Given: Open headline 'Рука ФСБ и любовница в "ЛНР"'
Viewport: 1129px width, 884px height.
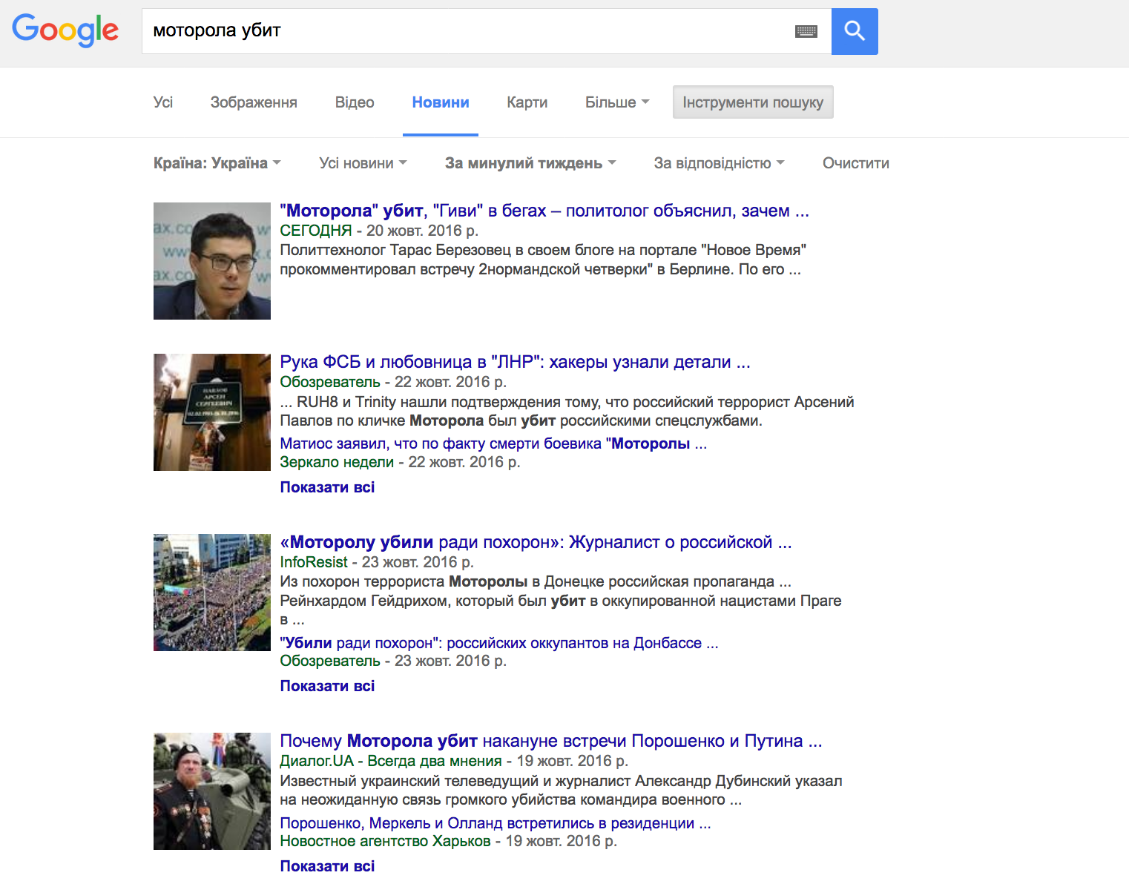Looking at the screenshot, I should [515, 362].
